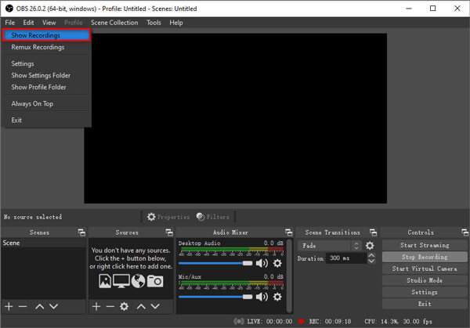Enable Studio Mode button
Image resolution: width=470 pixels, height=328 pixels.
click(x=425, y=280)
